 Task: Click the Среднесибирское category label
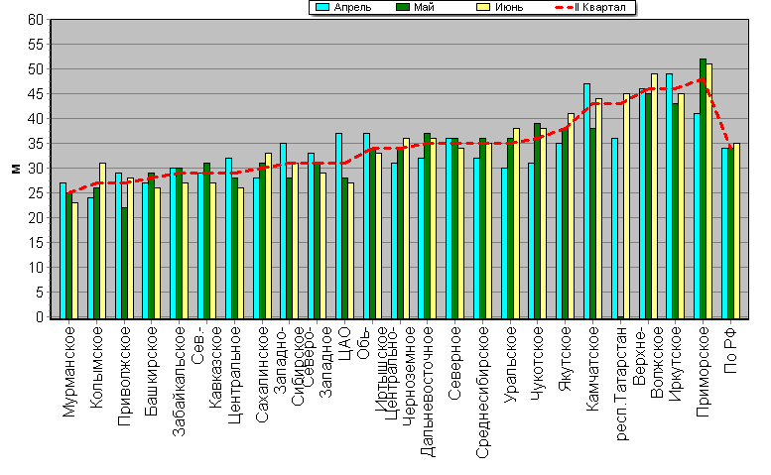pyautogui.click(x=482, y=392)
